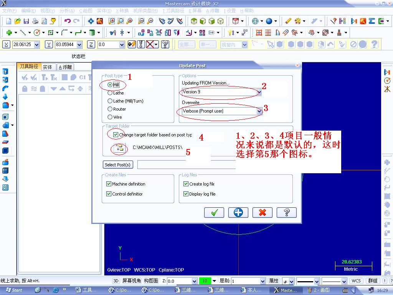Click the Undo arrow icon

click(x=68, y=21)
